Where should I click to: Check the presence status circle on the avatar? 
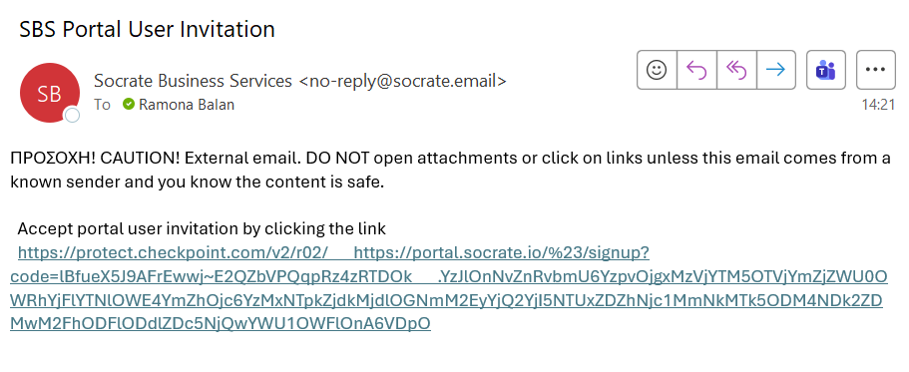pyautogui.click(x=72, y=116)
